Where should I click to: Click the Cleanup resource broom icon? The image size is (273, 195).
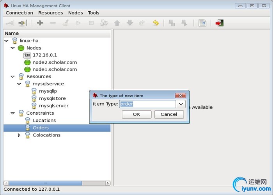point(66,23)
